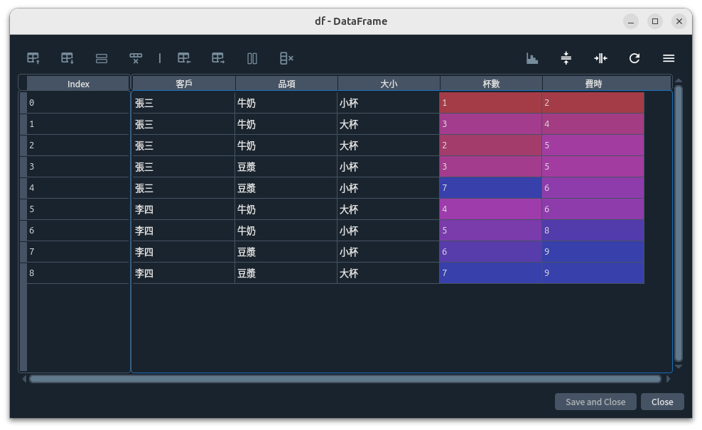Image resolution: width=702 pixels, height=430 pixels.
Task: Click 小杯 cell in row 4
Action: point(388,188)
